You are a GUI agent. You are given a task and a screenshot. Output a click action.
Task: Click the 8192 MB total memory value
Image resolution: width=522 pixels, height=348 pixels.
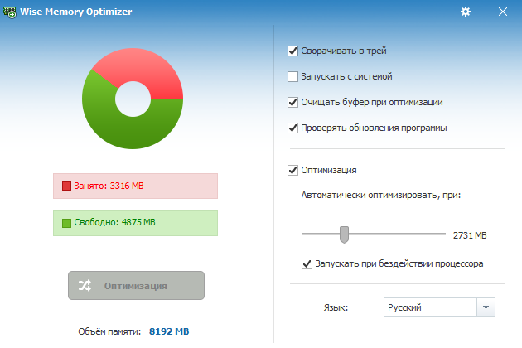(x=169, y=331)
